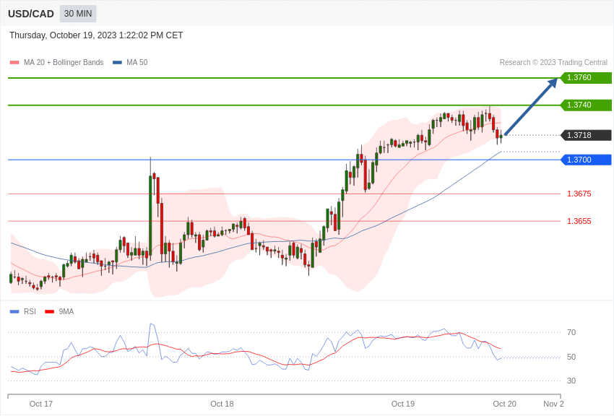Click the 9MA legend label
The height and width of the screenshot is (416, 614).
66,312
